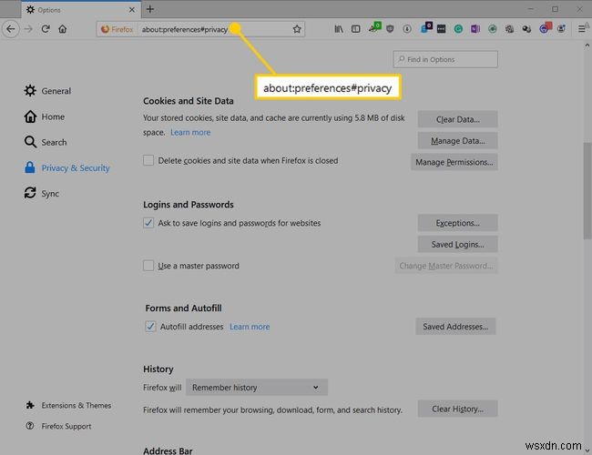Select the Privacy & Security category
Screen dimensions: 592x455
coord(66,167)
